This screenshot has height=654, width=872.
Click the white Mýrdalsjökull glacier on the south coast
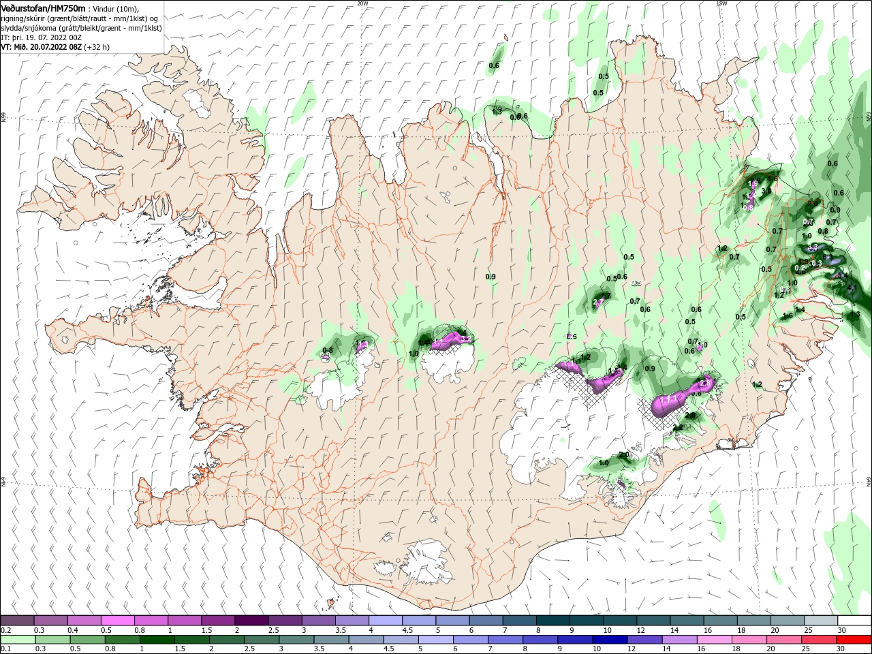424,563
